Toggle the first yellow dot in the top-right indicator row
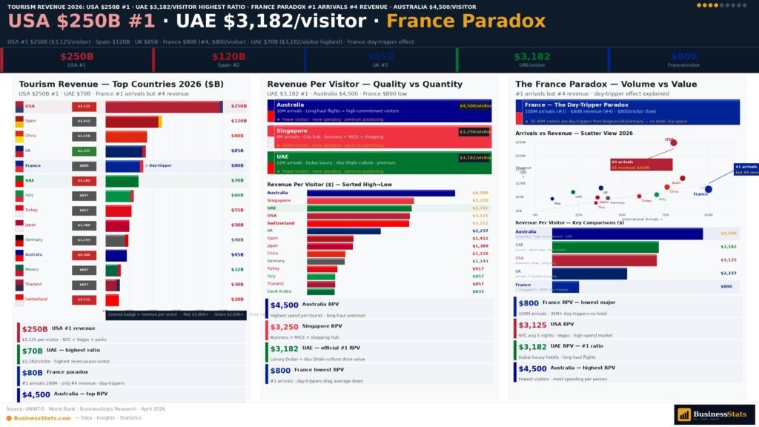 coord(699,5)
